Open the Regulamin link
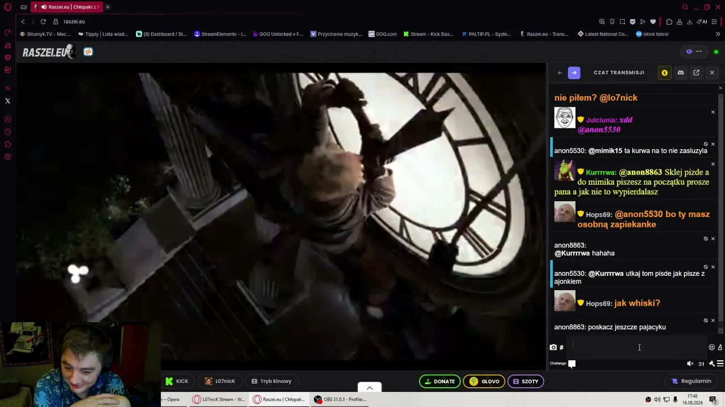725x407 pixels. pyautogui.click(x=691, y=381)
